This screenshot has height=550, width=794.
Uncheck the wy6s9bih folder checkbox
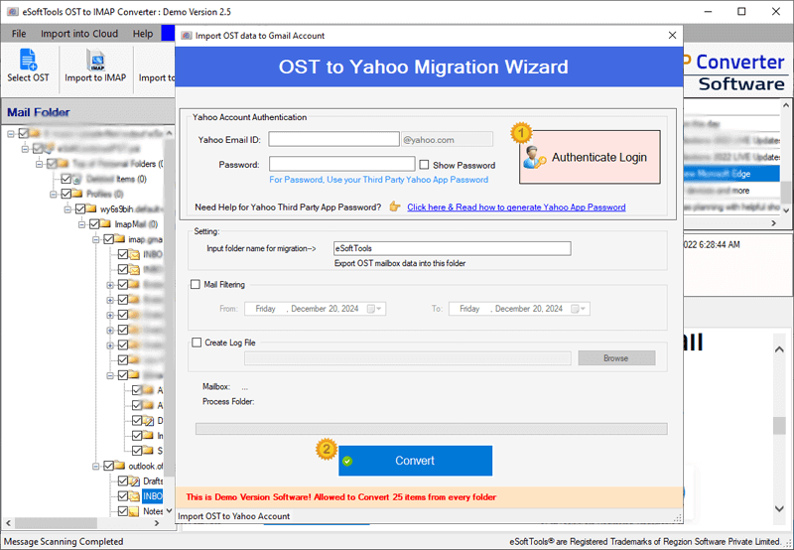coord(80,208)
